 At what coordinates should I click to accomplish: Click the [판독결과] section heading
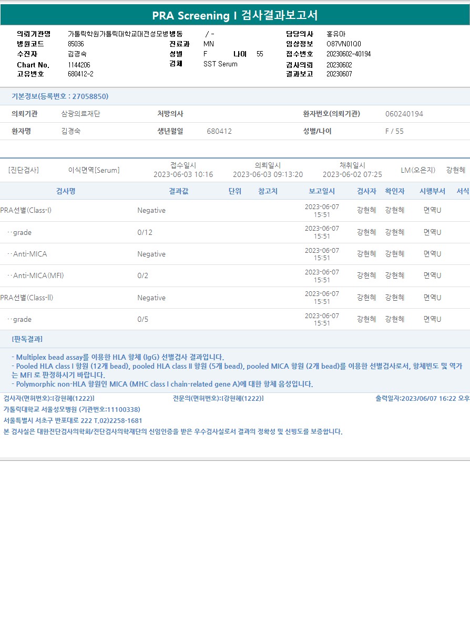pyautogui.click(x=27, y=339)
